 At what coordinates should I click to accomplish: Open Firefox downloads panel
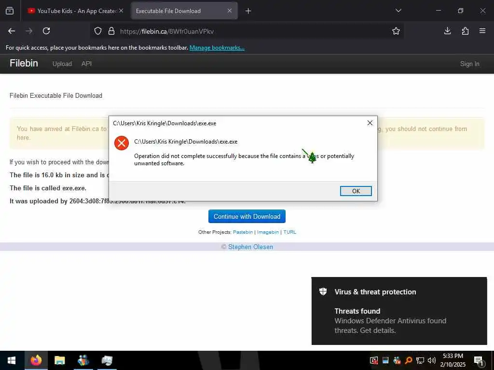447,31
